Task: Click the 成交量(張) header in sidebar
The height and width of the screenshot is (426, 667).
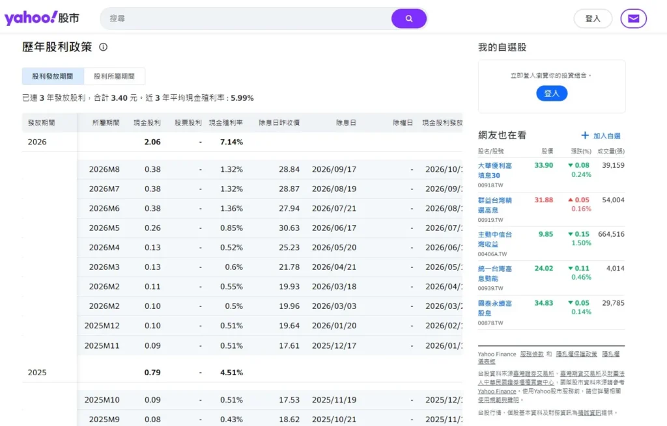Action: 611,151
